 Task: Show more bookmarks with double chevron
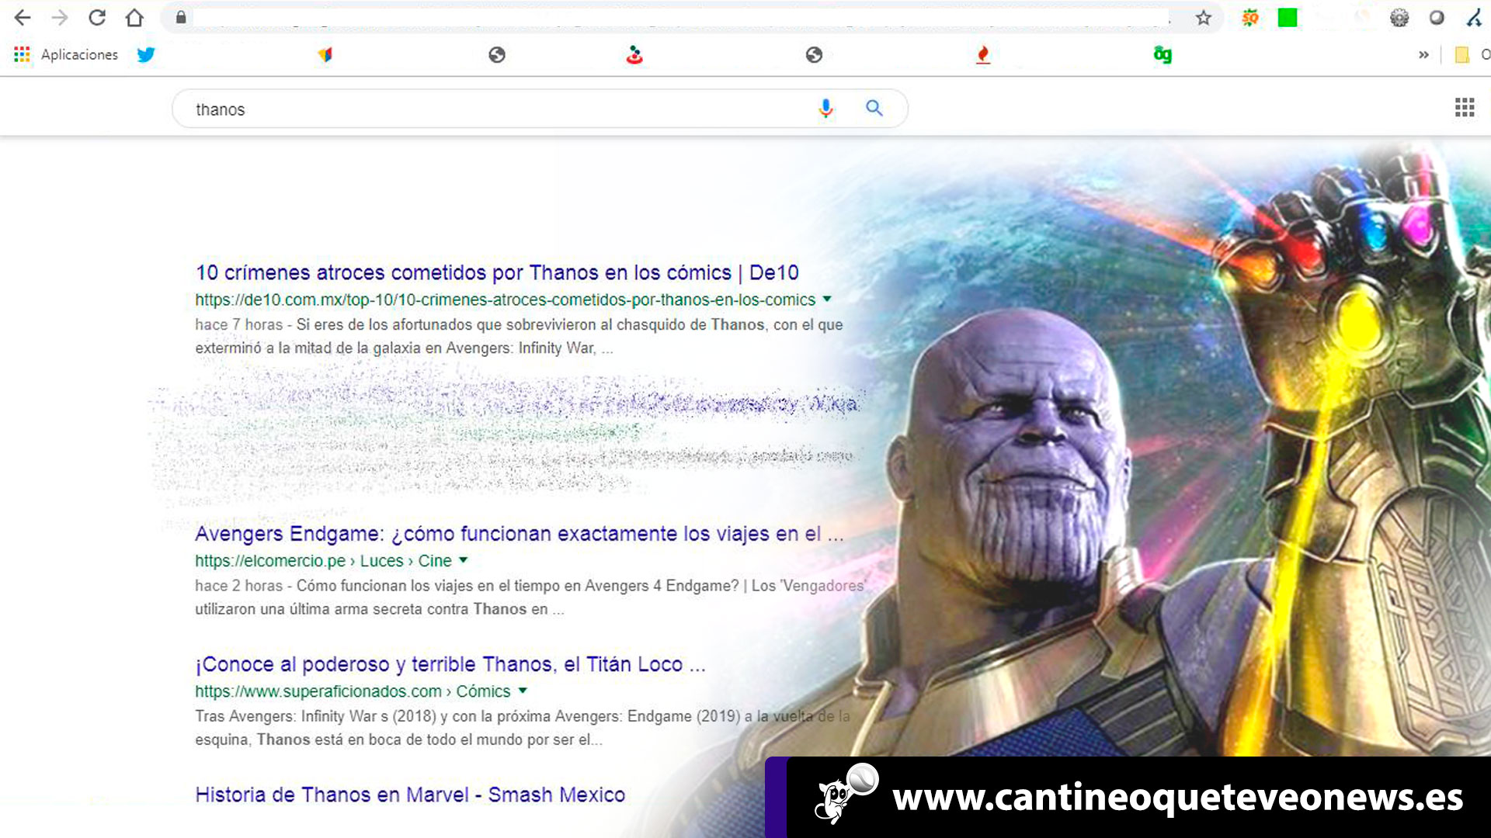click(x=1423, y=54)
